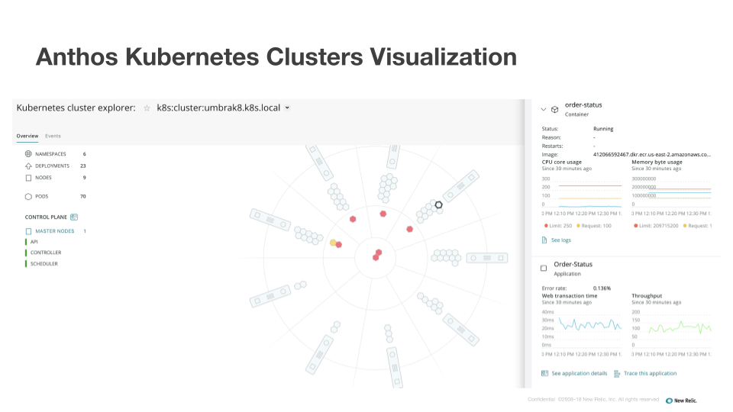The width and height of the screenshot is (733, 412).
Task: Click the order-status container cube icon
Action: point(554,109)
